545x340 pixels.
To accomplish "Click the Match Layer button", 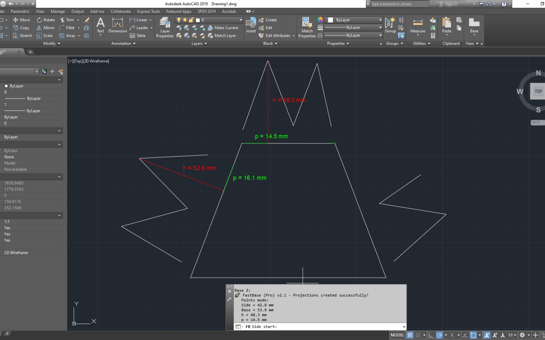I will point(222,35).
